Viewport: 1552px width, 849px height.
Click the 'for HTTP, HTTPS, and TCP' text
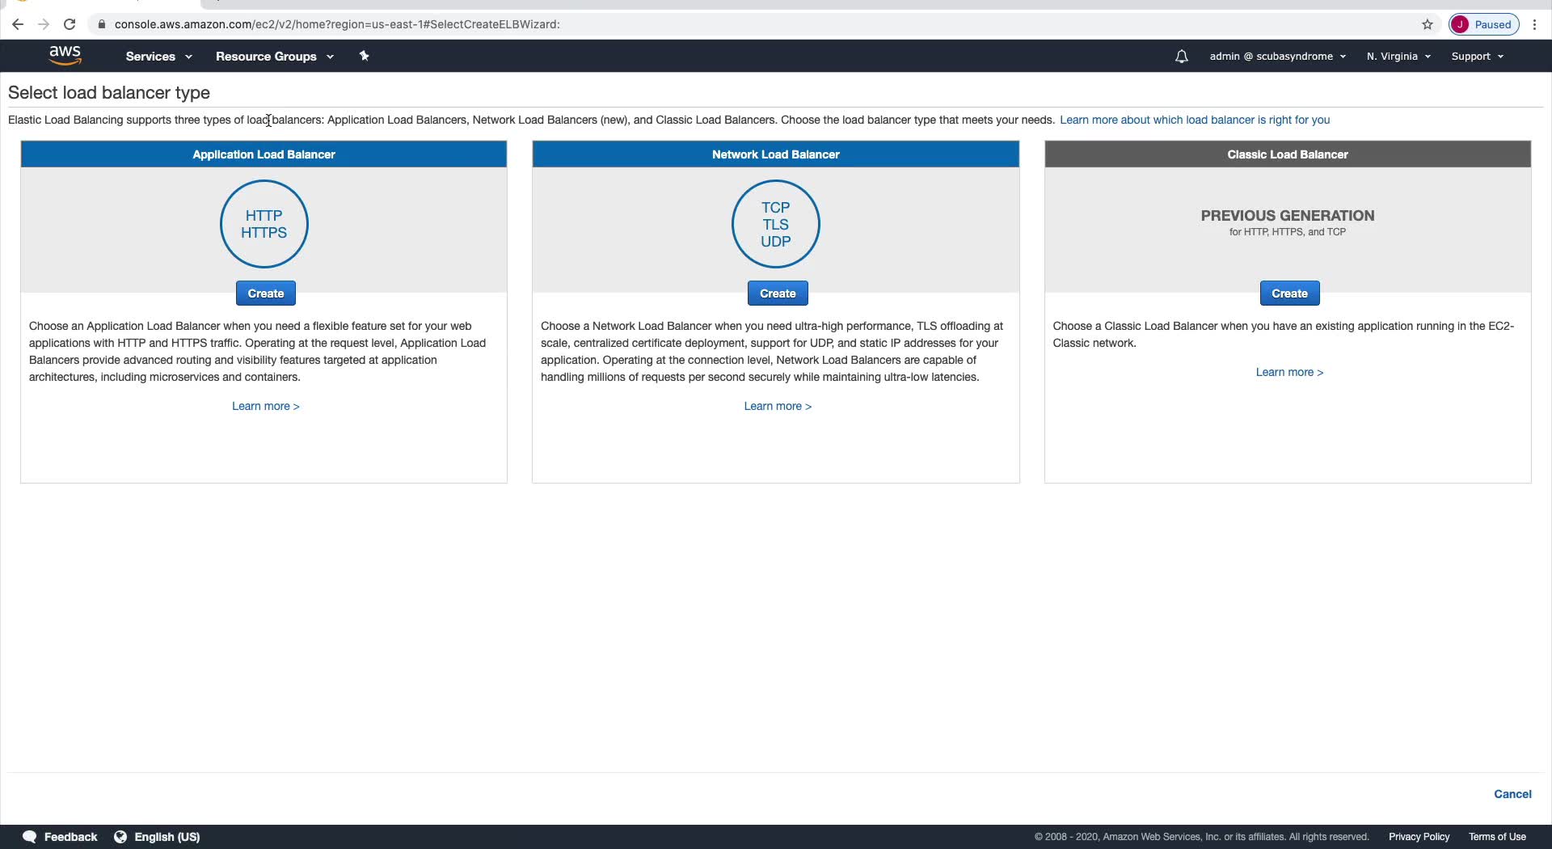click(x=1288, y=232)
